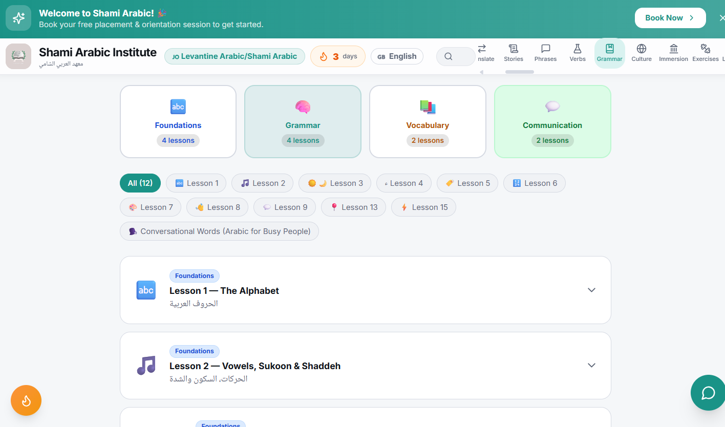Click the Lesson 2 — Vowels, Sukoon & Shaddeh title
The height and width of the screenshot is (427, 725).
[255, 366]
